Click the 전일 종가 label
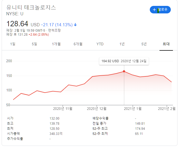 coord(99,124)
